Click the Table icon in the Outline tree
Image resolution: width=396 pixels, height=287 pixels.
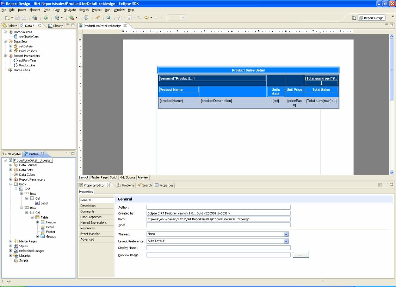click(37, 217)
